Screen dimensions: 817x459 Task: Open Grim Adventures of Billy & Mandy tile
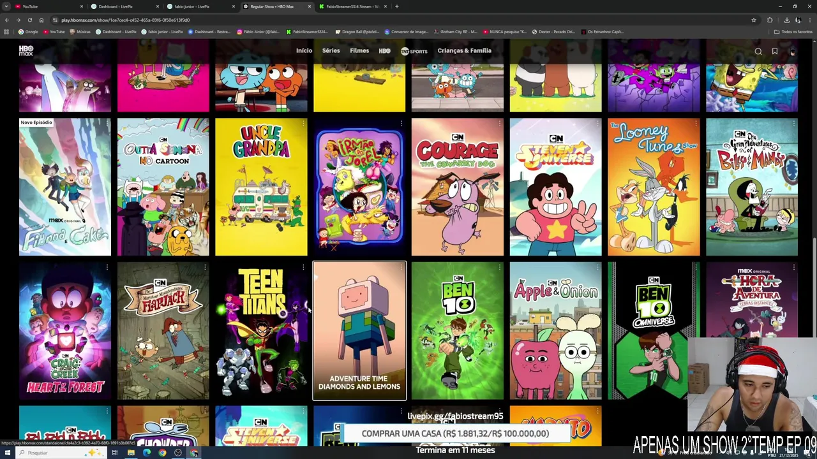(752, 187)
